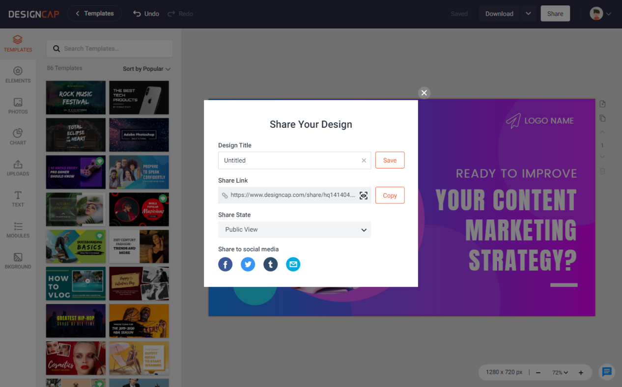Select The Best Tech Products template

pos(139,98)
